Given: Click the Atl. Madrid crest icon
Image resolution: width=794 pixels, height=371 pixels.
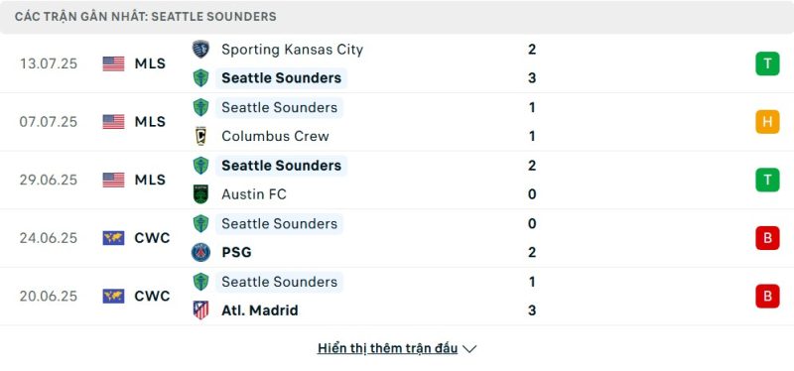Looking at the screenshot, I should (x=201, y=310).
